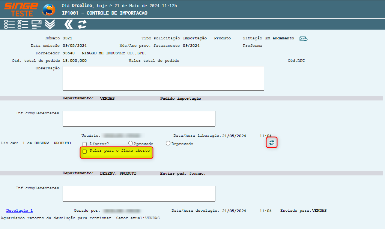Viewport: 385px width, 229px height.
Task: Focus the DESENV. PRODUTO Inf.complementares text box
Action: pos(139,194)
